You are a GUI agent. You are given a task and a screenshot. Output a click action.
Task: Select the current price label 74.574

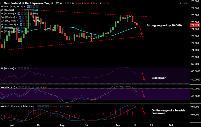195,25
